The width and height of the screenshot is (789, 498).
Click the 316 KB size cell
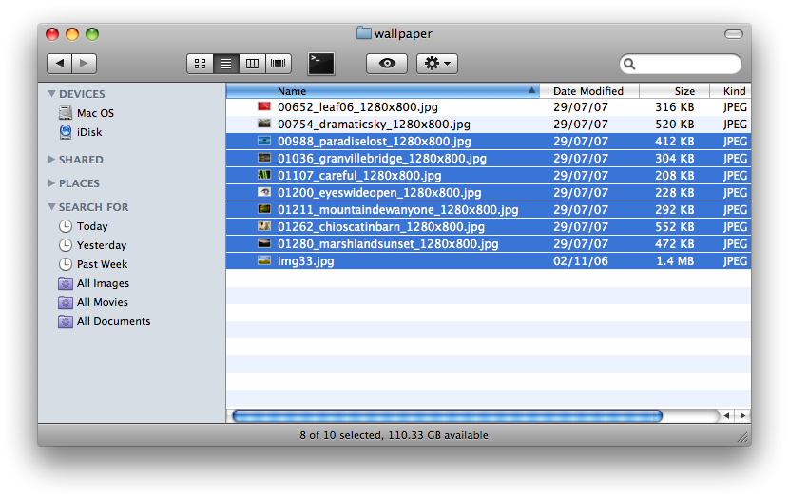[675, 107]
